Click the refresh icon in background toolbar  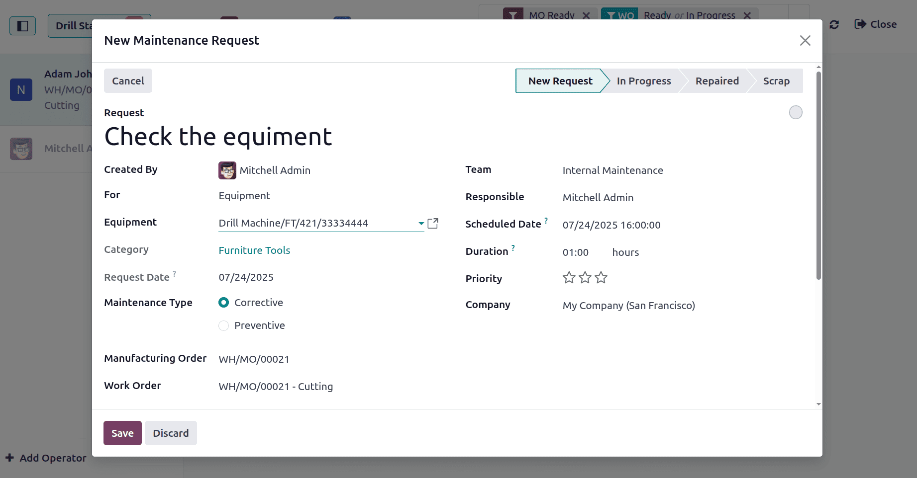[x=834, y=24]
